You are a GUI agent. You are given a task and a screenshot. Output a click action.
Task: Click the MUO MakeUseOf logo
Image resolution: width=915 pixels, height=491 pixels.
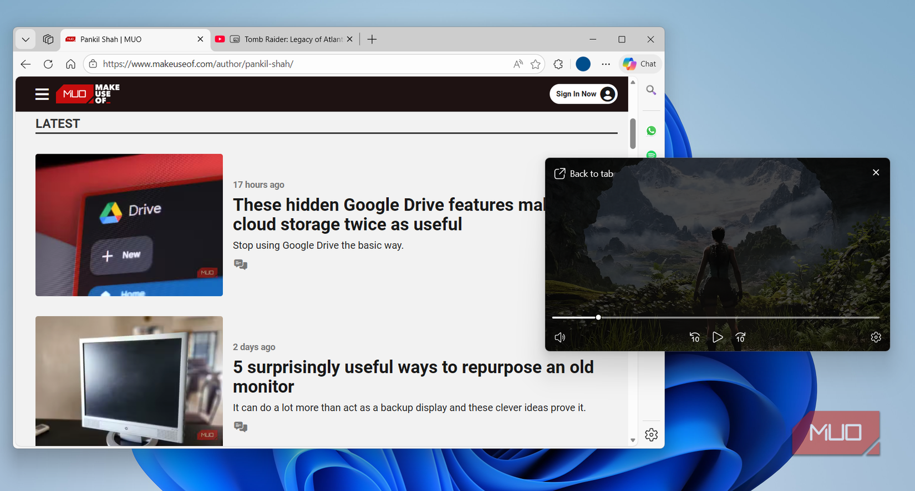coord(88,94)
